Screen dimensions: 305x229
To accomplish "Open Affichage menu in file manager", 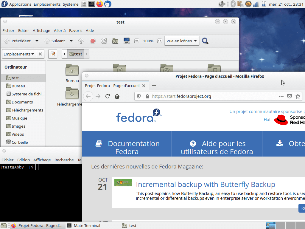I will [x=41, y=31].
